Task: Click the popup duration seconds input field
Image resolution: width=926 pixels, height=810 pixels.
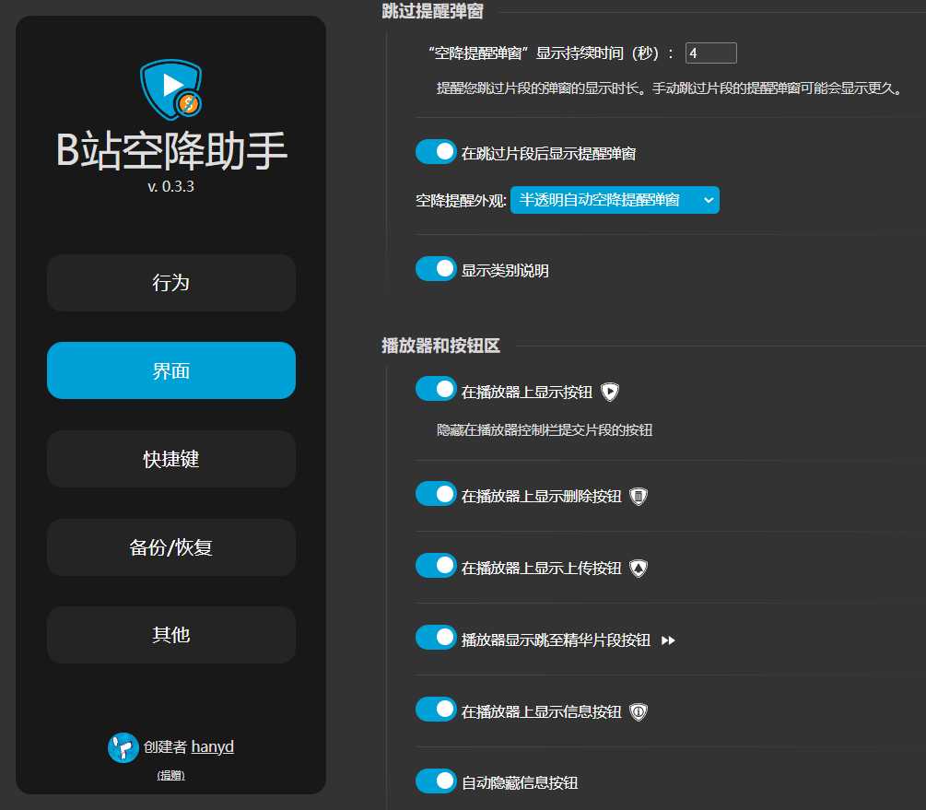Action: coord(710,53)
